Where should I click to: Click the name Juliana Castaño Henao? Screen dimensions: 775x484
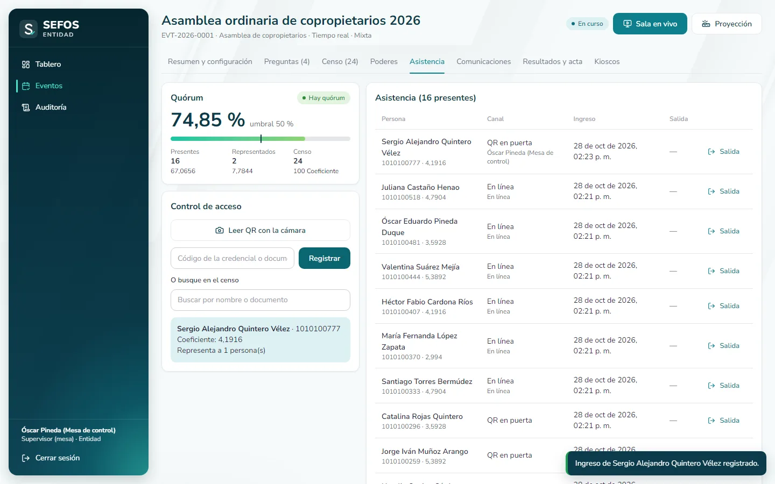(x=420, y=187)
